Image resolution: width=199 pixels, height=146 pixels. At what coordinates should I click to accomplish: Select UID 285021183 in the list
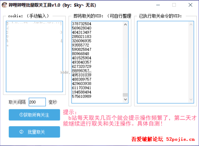point(82,36)
